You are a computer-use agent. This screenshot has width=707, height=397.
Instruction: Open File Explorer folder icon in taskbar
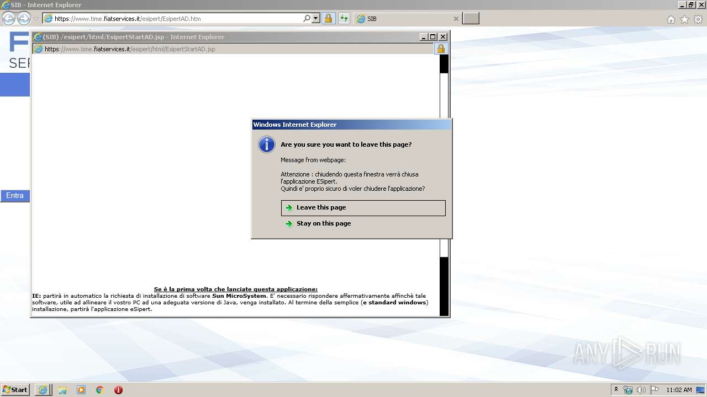coord(62,390)
